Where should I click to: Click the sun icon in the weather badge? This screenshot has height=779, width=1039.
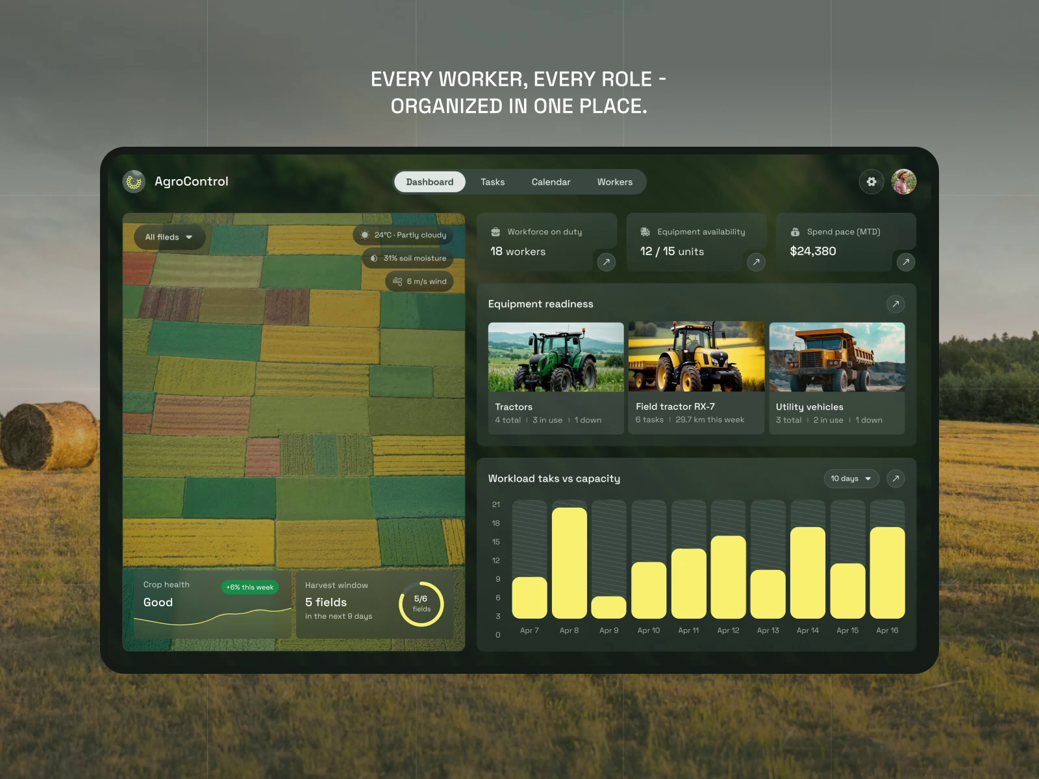tap(364, 235)
